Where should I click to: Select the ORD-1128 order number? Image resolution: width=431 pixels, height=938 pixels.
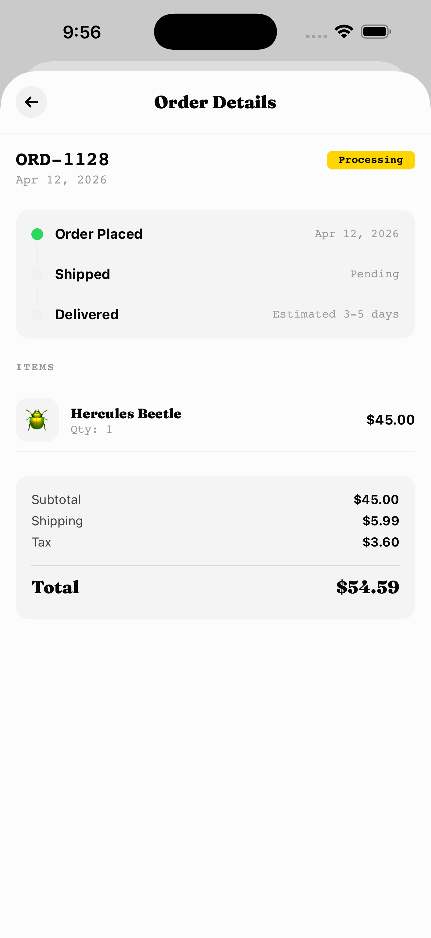tap(62, 159)
